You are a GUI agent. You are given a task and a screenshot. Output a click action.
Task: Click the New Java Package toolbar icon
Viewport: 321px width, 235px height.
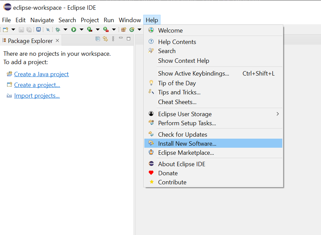(123, 30)
